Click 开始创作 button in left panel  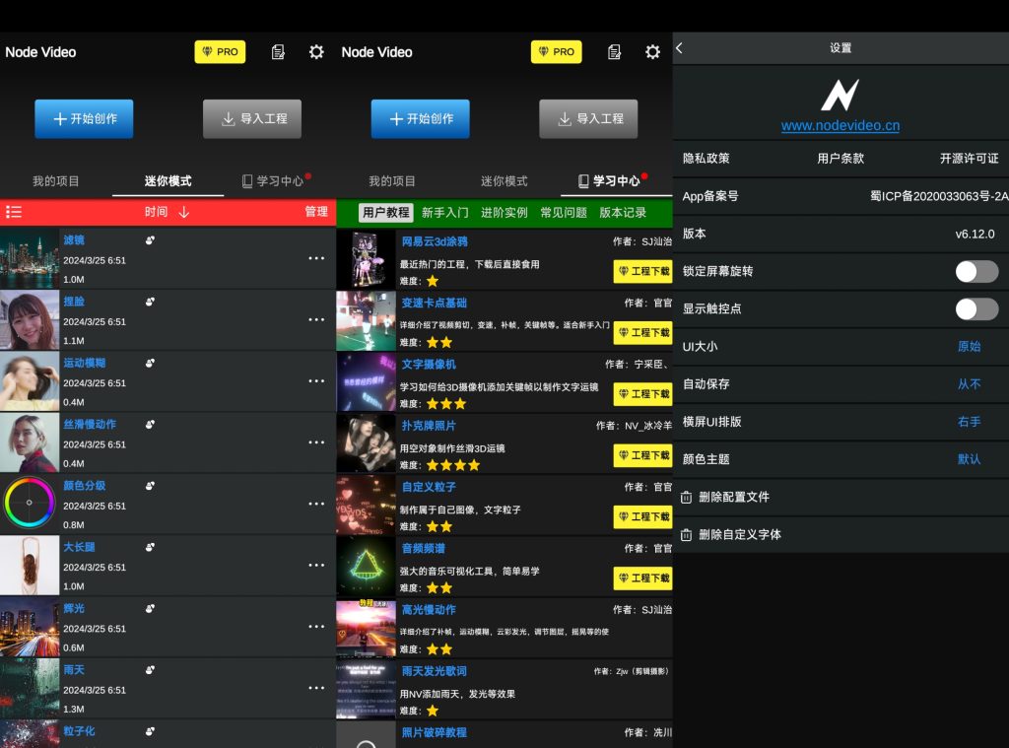click(x=84, y=118)
